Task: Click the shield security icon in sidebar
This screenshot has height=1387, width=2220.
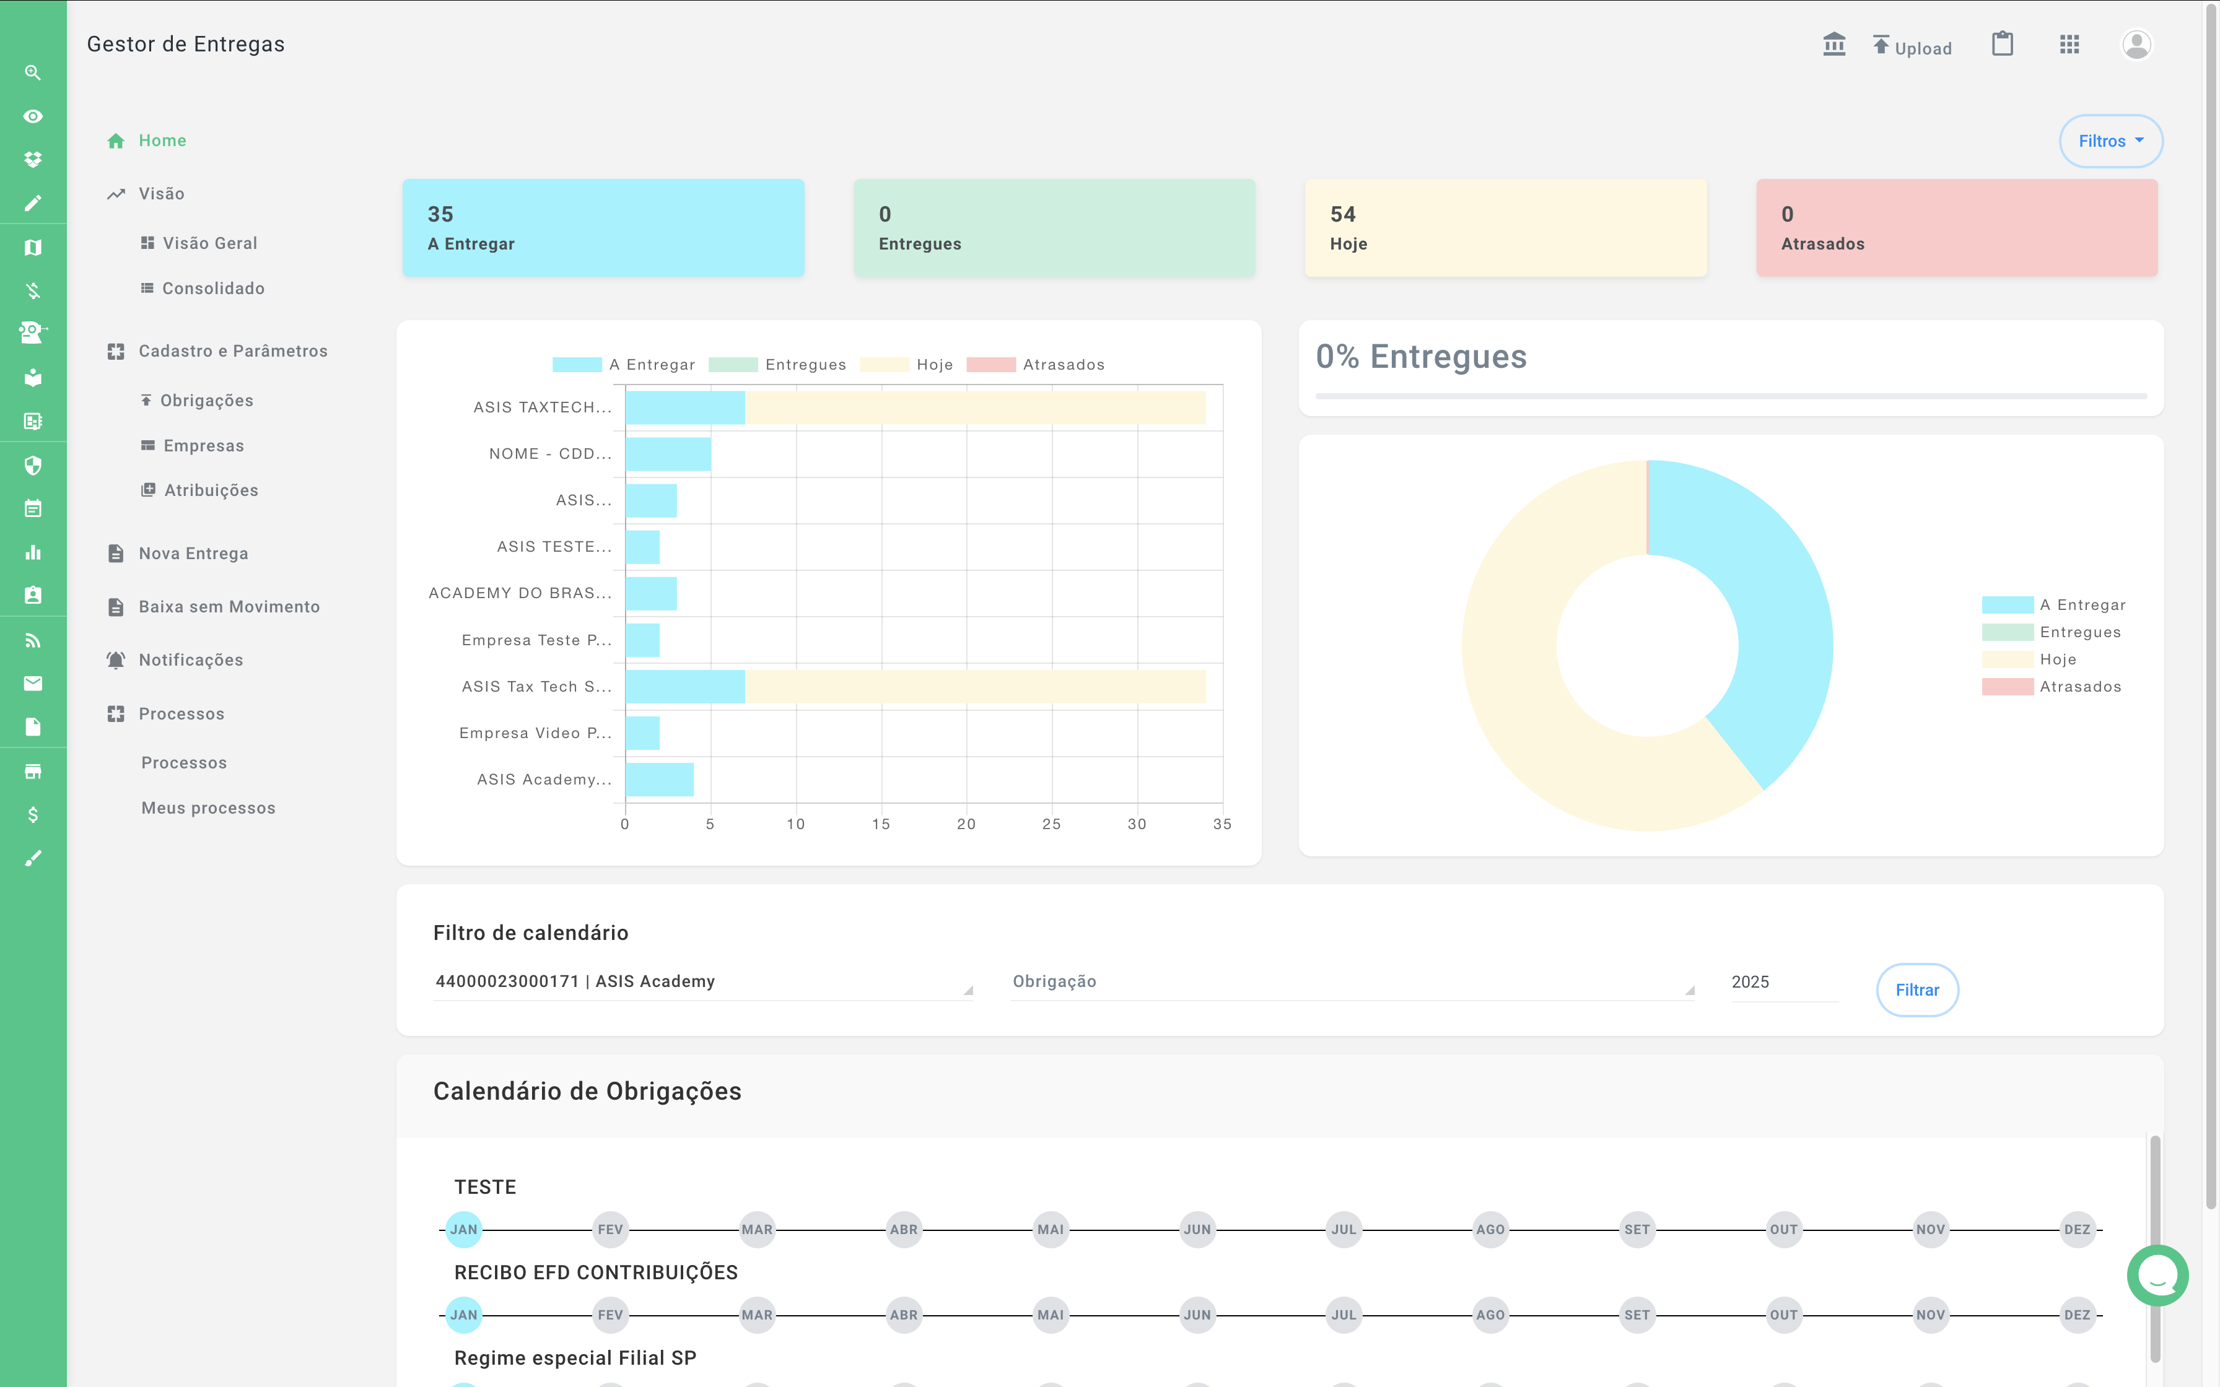Action: coord(33,465)
